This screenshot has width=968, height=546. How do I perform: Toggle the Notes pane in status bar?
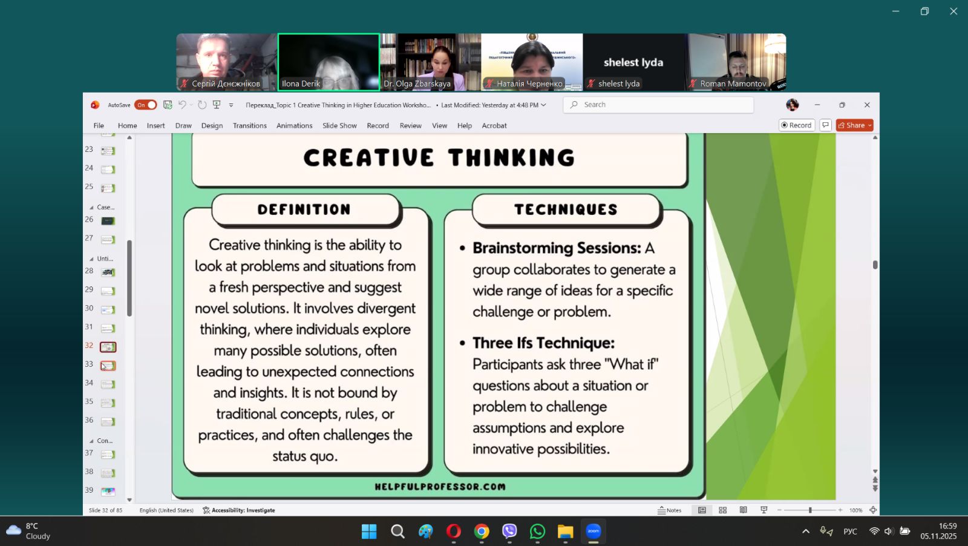670,510
